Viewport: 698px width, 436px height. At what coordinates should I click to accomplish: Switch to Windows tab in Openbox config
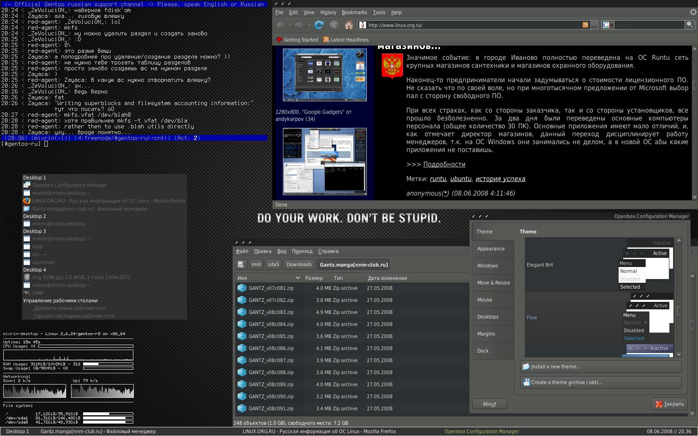click(x=493, y=266)
